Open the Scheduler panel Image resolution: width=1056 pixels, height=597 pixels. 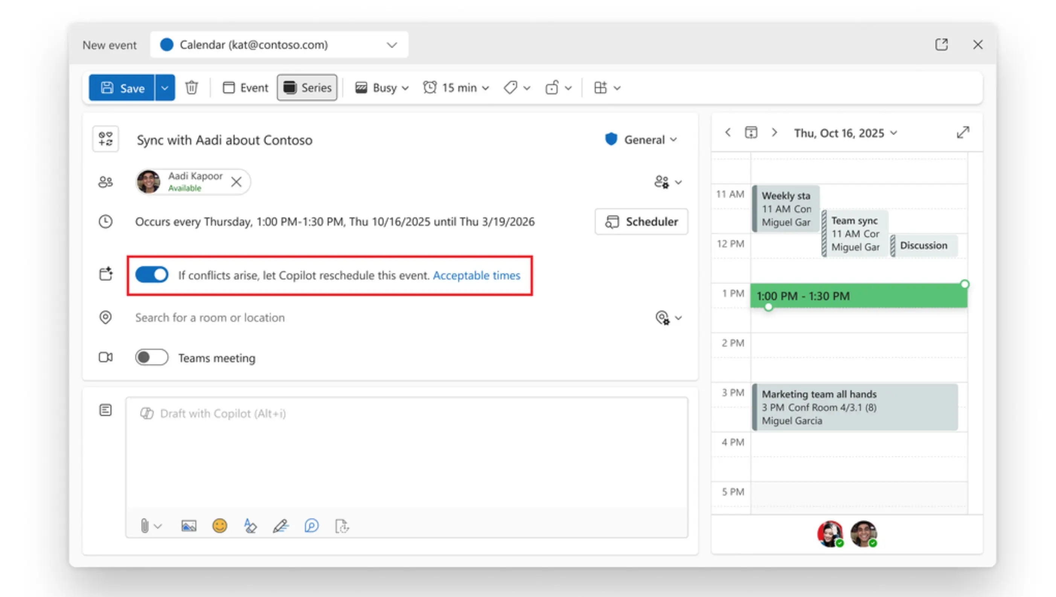pyautogui.click(x=641, y=222)
